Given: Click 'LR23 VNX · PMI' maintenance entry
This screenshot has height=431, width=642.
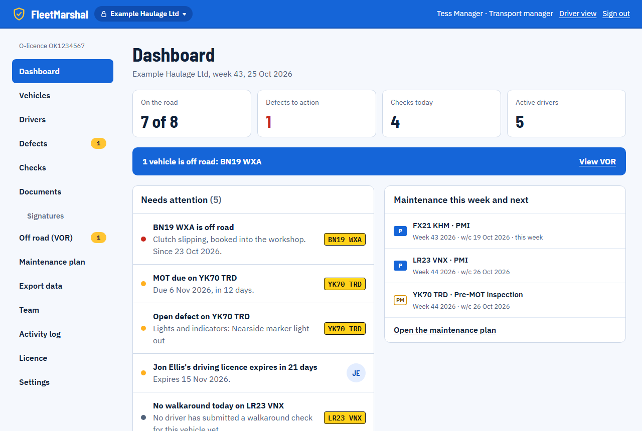Looking at the screenshot, I should [x=505, y=266].
